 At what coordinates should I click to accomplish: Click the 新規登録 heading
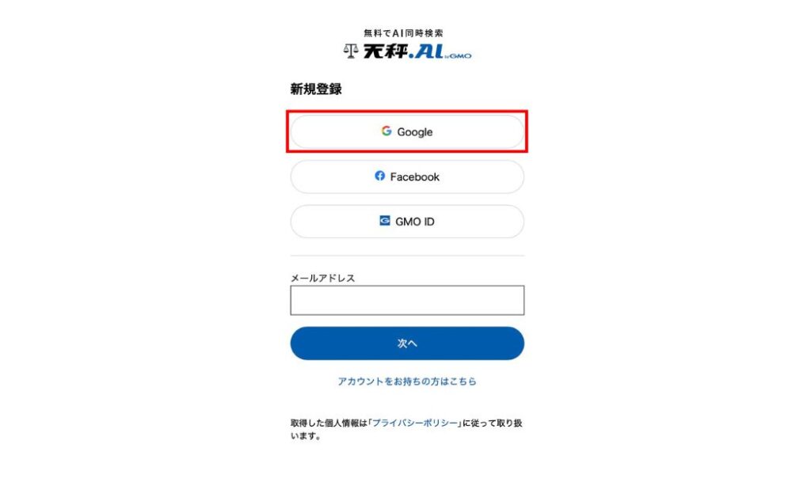(316, 89)
